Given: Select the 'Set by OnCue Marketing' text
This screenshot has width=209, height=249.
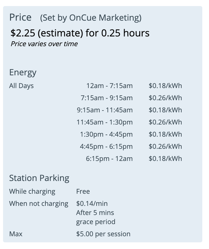Looking at the screenshot, I should 91,18.
